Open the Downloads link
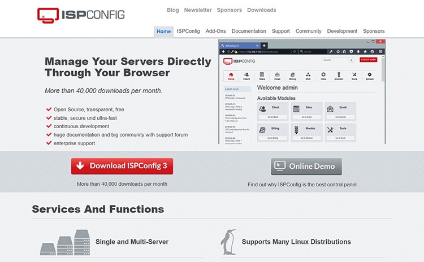The height and width of the screenshot is (262, 424). (262, 10)
